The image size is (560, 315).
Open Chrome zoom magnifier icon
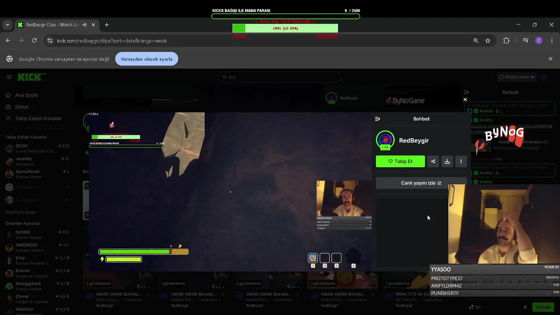click(476, 41)
